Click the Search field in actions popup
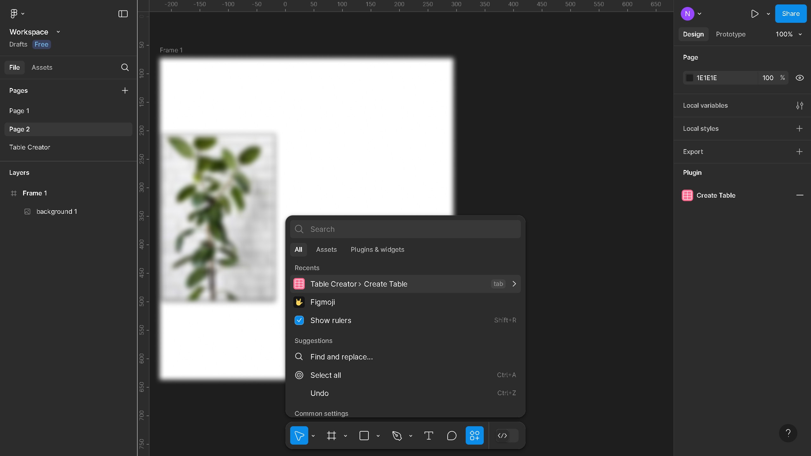 (x=412, y=229)
